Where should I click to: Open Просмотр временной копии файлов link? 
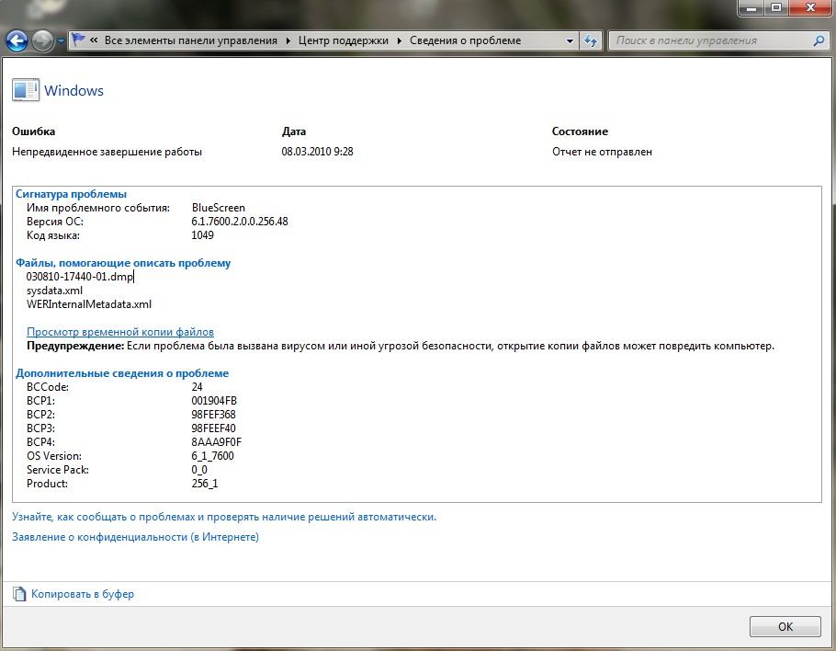tap(119, 332)
